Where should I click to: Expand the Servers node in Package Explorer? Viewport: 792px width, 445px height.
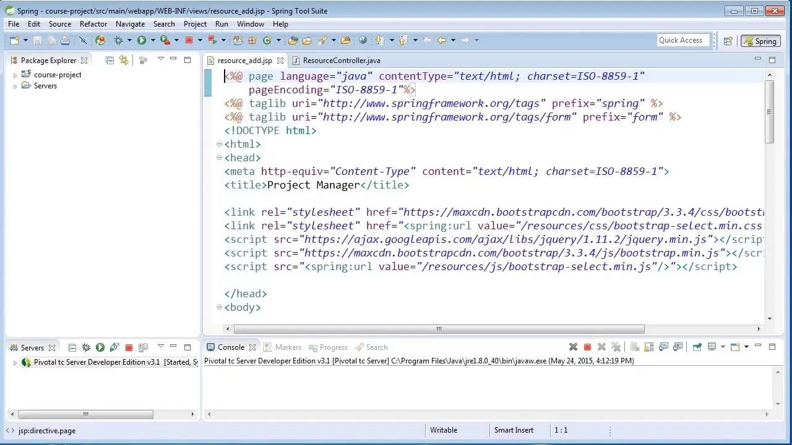(x=15, y=87)
